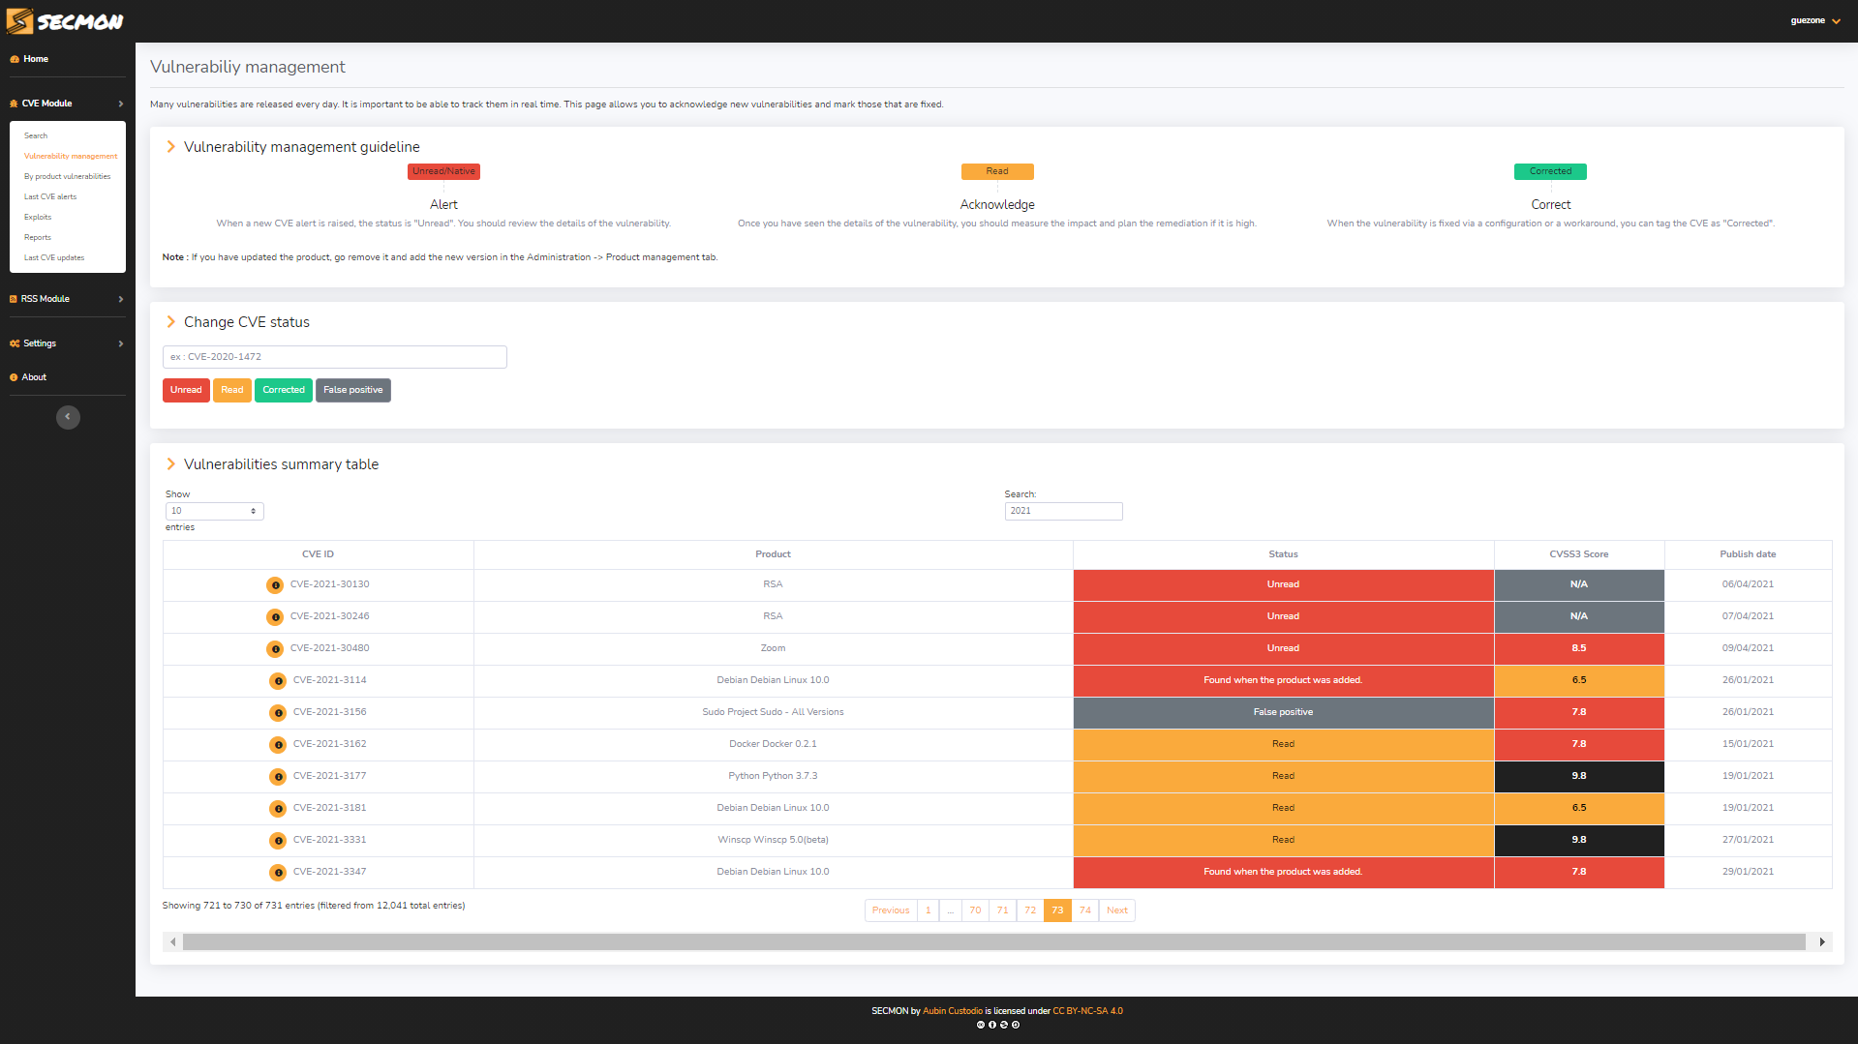The image size is (1858, 1044).
Task: Open Reports menu item
Action: [38, 237]
